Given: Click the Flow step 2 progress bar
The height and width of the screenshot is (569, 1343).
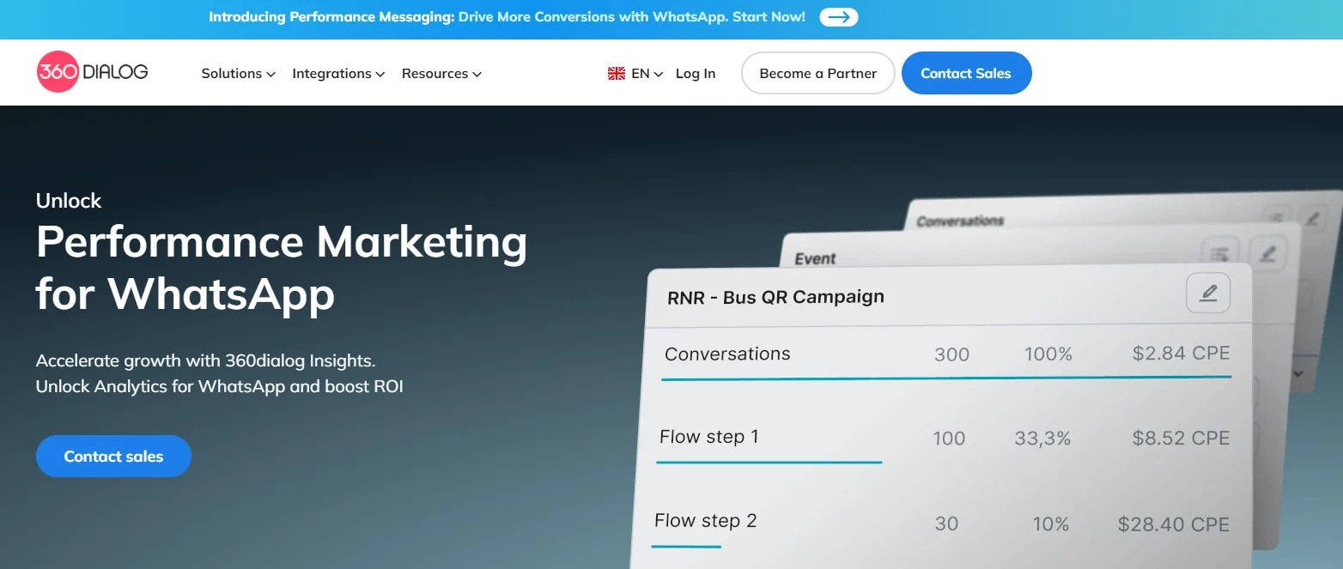Looking at the screenshot, I should [686, 546].
